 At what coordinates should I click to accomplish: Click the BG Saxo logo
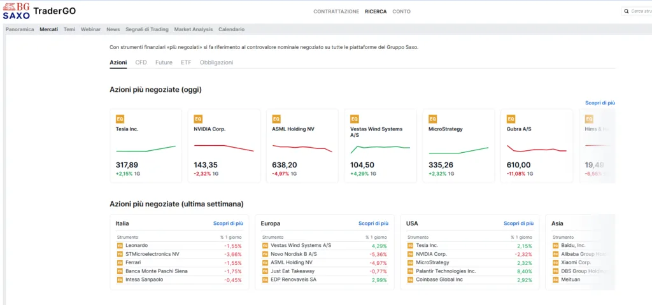click(x=17, y=11)
